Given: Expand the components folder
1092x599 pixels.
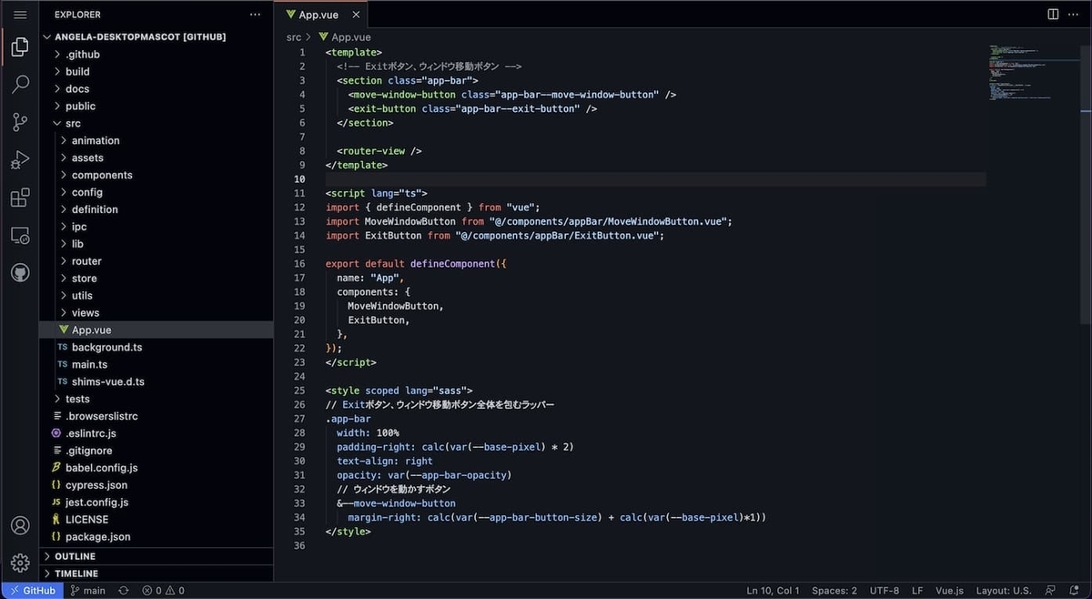Looking at the screenshot, I should click(101, 175).
